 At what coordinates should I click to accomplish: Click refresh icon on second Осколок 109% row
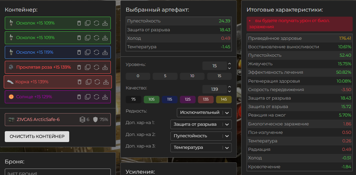[97, 38]
